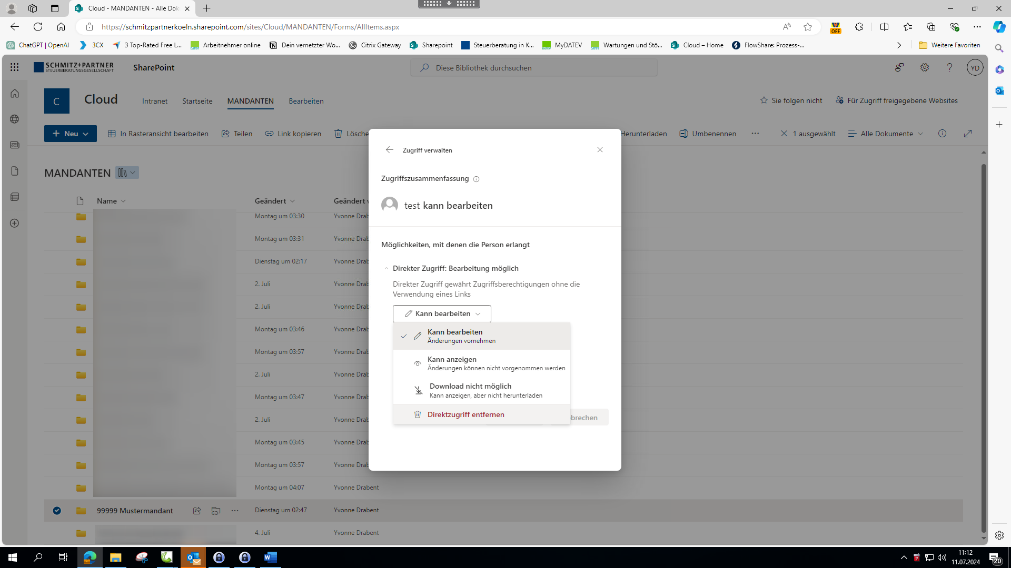Open Outlook from the Windows taskbar
The width and height of the screenshot is (1011, 568).
click(193, 557)
